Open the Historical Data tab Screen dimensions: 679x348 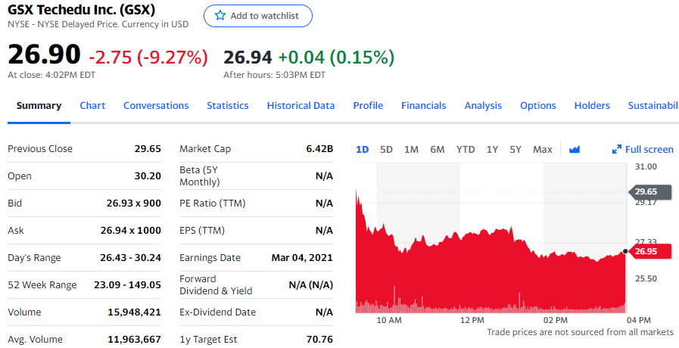coord(301,106)
